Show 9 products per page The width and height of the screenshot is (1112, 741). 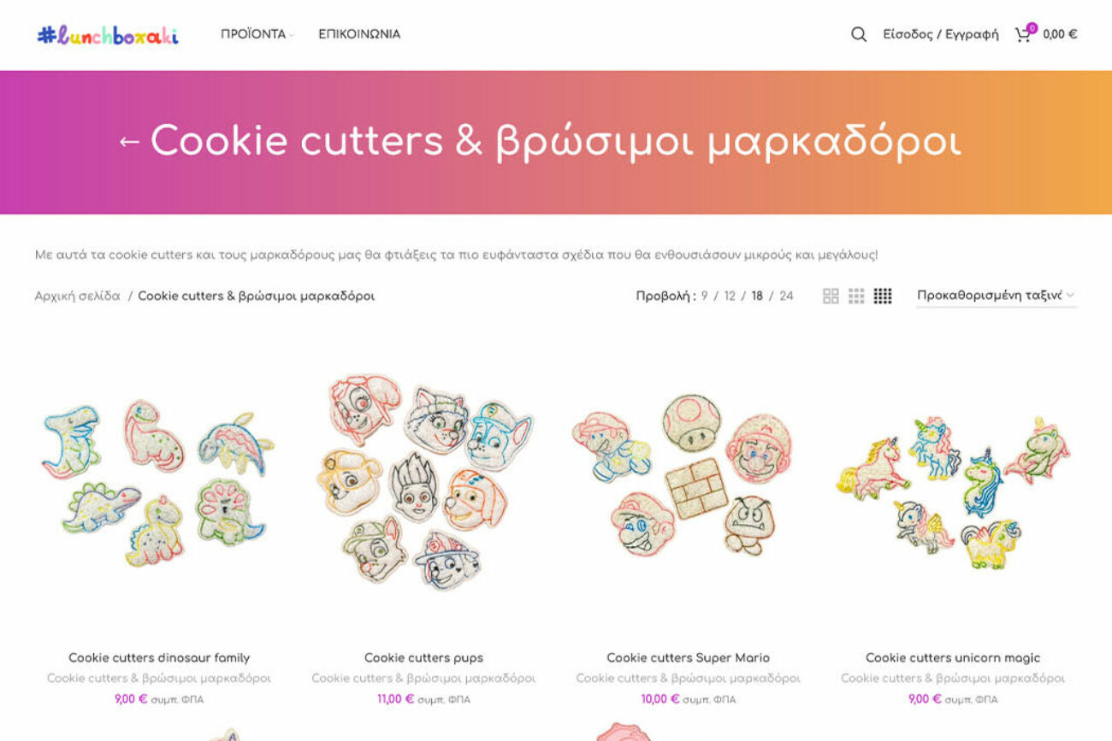[x=705, y=297]
